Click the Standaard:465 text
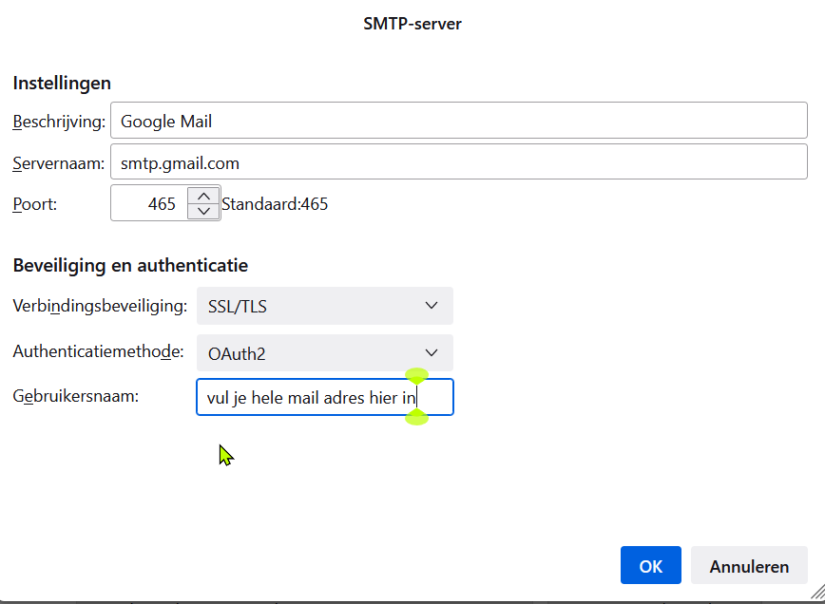Screen dimensions: 825x604 click(x=275, y=204)
